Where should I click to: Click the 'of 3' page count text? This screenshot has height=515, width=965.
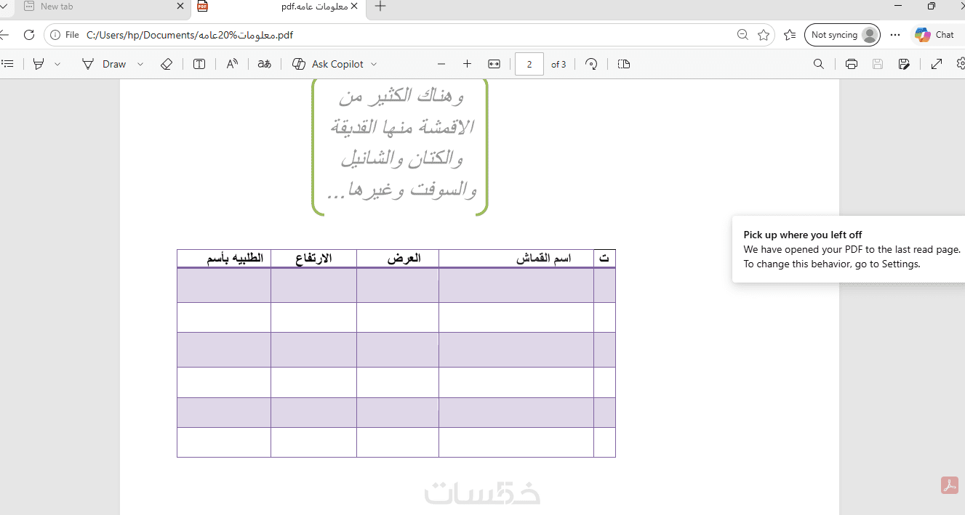(x=558, y=64)
